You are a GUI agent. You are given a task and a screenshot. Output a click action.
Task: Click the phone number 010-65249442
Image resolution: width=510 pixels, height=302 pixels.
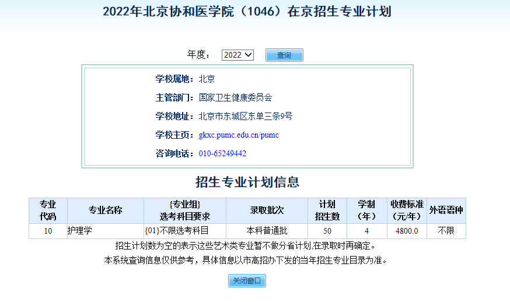pos(222,154)
